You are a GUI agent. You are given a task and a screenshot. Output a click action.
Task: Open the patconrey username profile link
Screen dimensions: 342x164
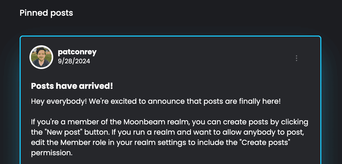click(77, 52)
